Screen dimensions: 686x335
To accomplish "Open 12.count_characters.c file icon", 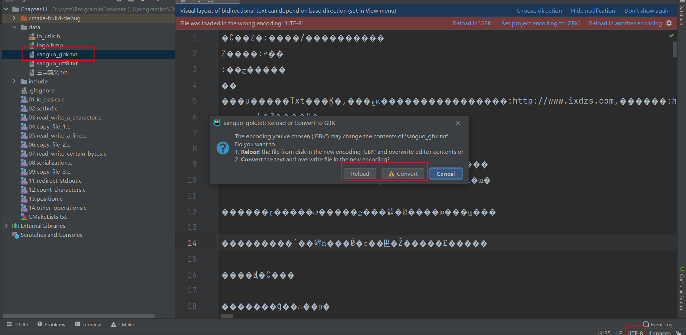I will [24, 190].
